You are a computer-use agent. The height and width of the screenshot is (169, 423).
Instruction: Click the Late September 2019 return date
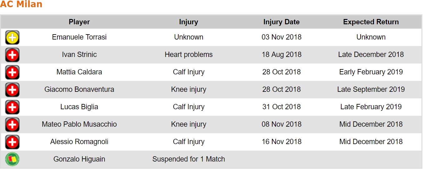pyautogui.click(x=371, y=89)
